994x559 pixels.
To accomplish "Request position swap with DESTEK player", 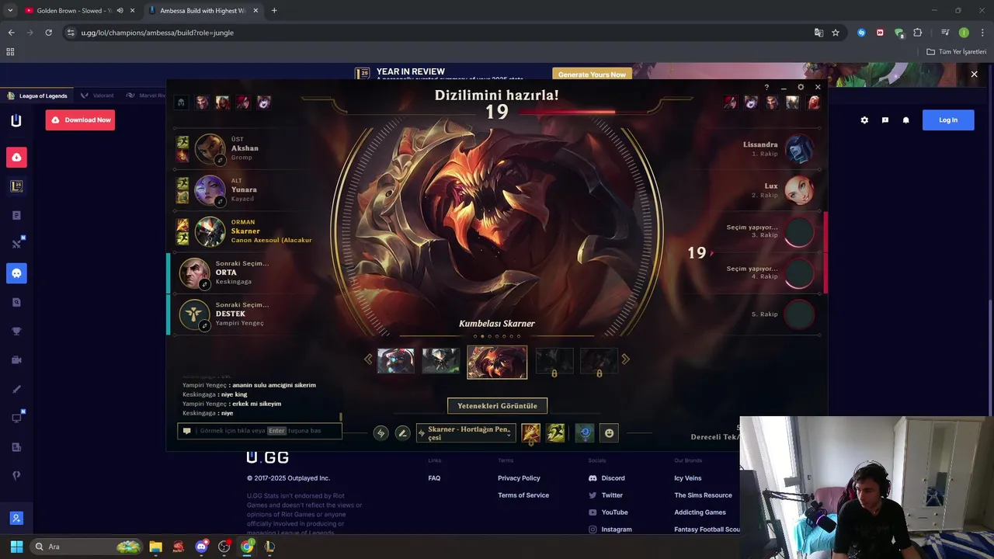I will (205, 325).
